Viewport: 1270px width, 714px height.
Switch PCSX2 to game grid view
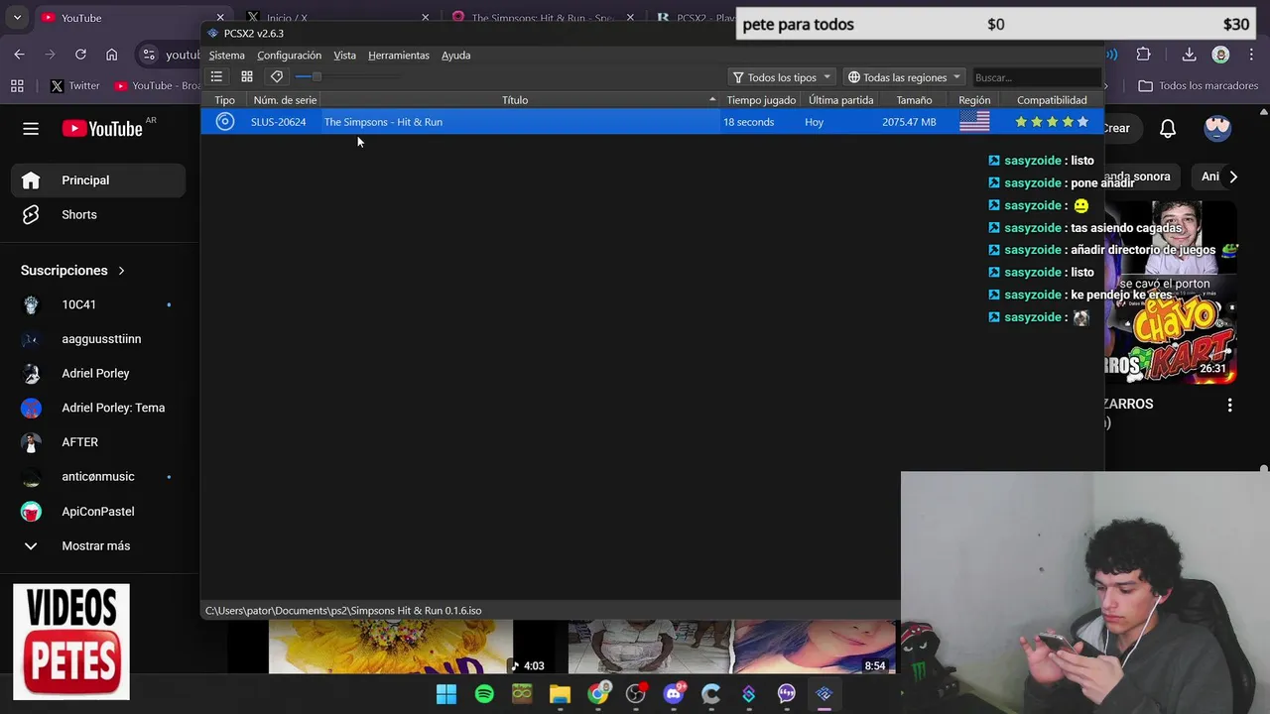247,76
